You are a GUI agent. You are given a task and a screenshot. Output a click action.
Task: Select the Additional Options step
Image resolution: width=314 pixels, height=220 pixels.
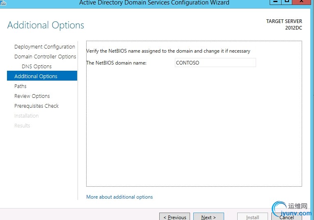tap(42, 76)
